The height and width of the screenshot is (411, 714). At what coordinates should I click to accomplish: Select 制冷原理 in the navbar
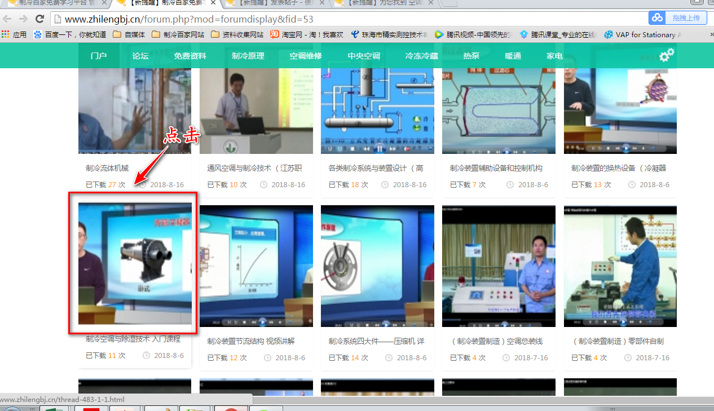tap(248, 56)
